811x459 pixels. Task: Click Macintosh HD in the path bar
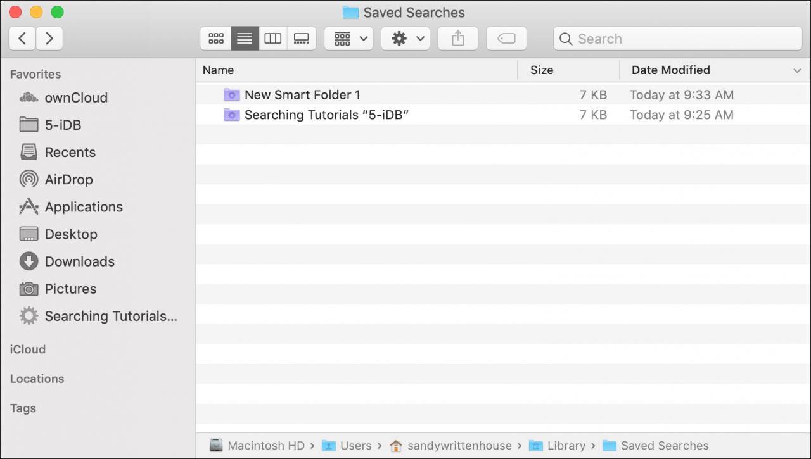[266, 446]
